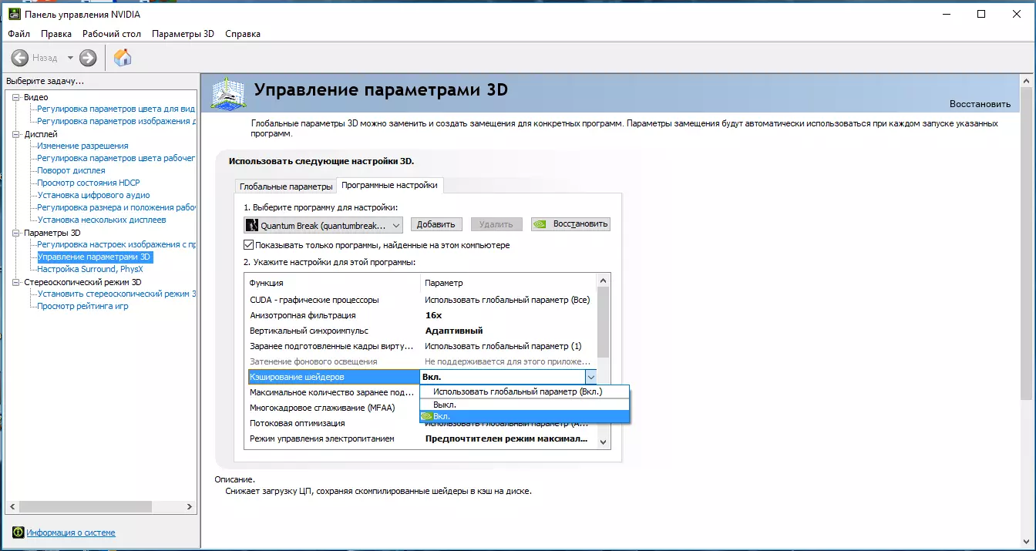Screen dimensions: 1036x551
Task: Open Регулировка параметров цвета рабочего стола
Action: click(x=116, y=158)
